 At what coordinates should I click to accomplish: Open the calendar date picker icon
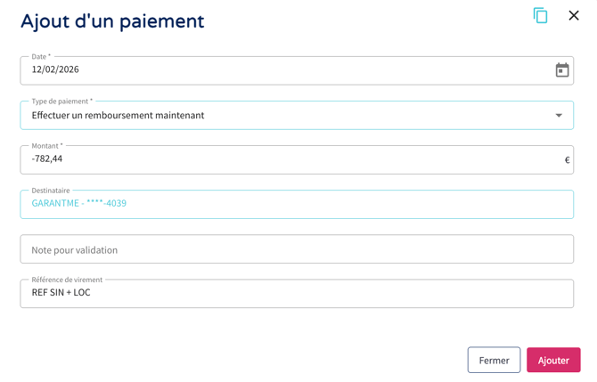(561, 70)
